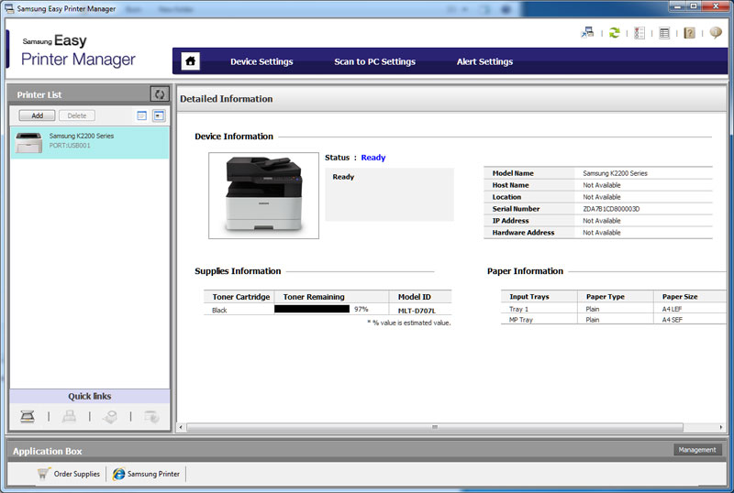Switch printer list to simple list view icon
The width and height of the screenshot is (734, 493).
pos(142,115)
